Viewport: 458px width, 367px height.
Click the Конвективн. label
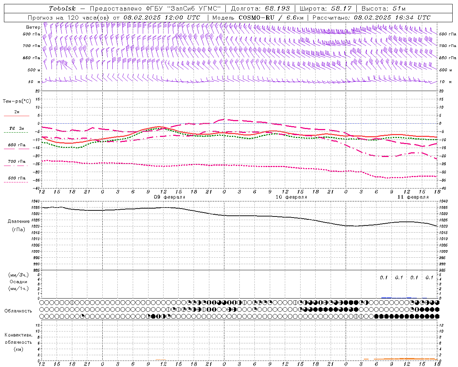pos(18,335)
